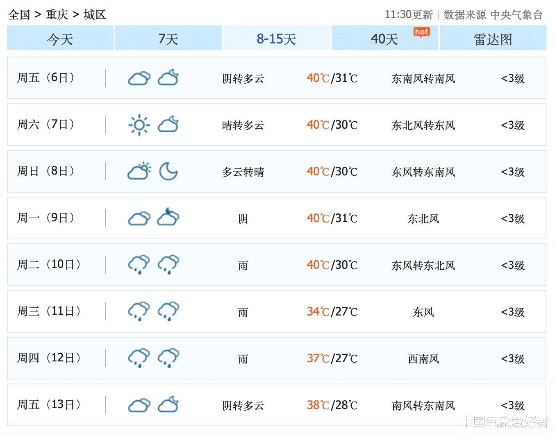Click the first rain icon for 12日
555x436 pixels.
[139, 358]
